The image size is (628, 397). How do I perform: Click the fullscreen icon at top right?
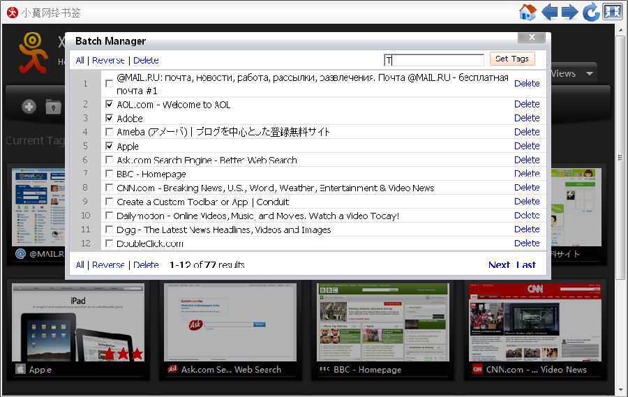[x=612, y=12]
